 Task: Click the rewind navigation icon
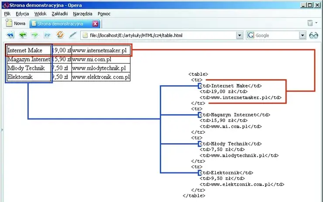10,35
